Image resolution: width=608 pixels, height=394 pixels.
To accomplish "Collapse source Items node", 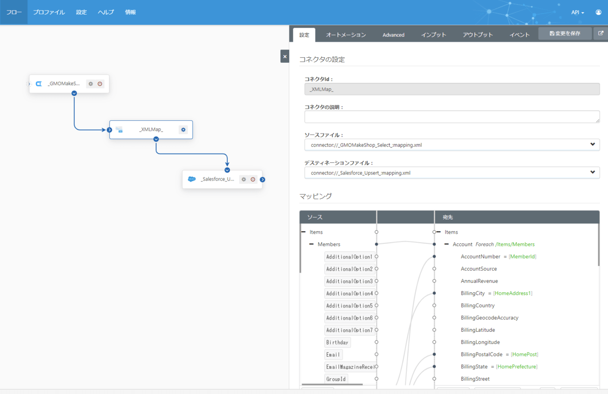I will click(x=303, y=232).
